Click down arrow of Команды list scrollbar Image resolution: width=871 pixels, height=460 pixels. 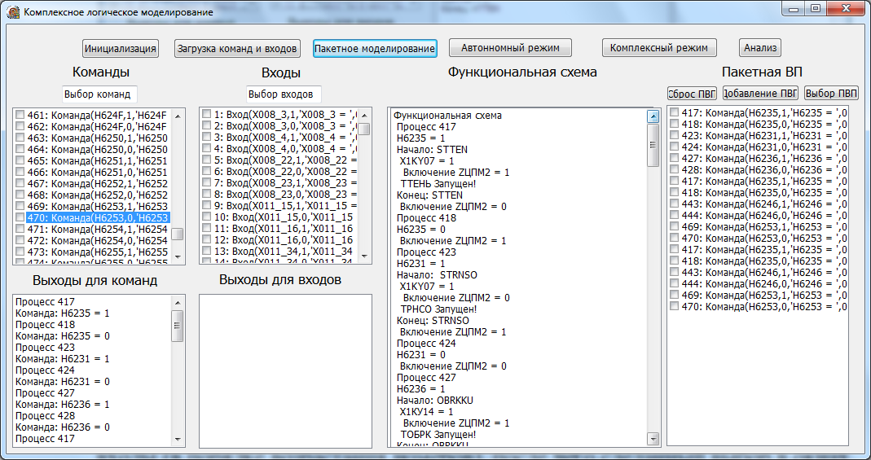[178, 256]
